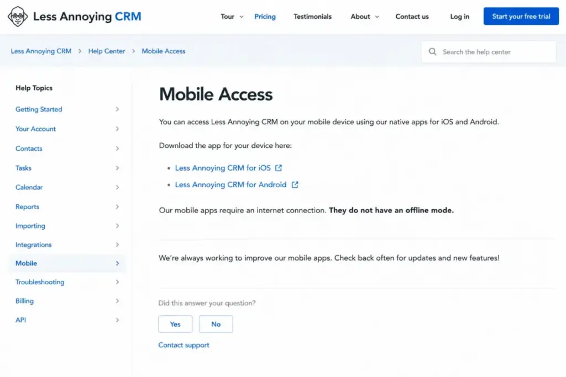This screenshot has height=377, width=566.
Task: Expand the Tasks topic chevron
Action: pyautogui.click(x=117, y=168)
